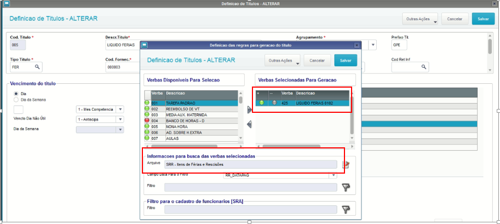Open the Arquivo edit icon
500x224 pixels.
(346, 165)
